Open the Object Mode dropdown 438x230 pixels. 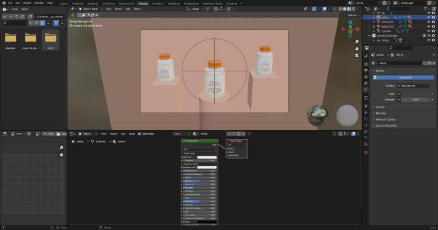[x=90, y=9]
